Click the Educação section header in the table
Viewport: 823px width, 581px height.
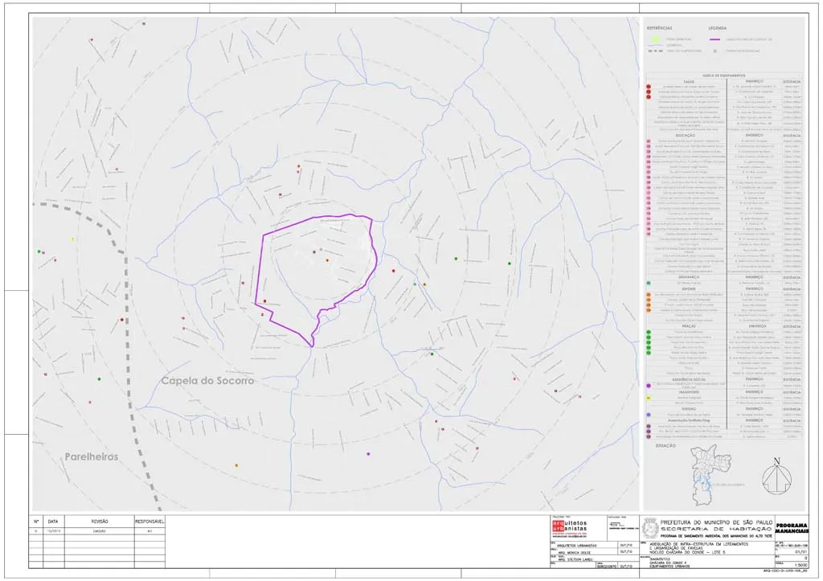685,135
